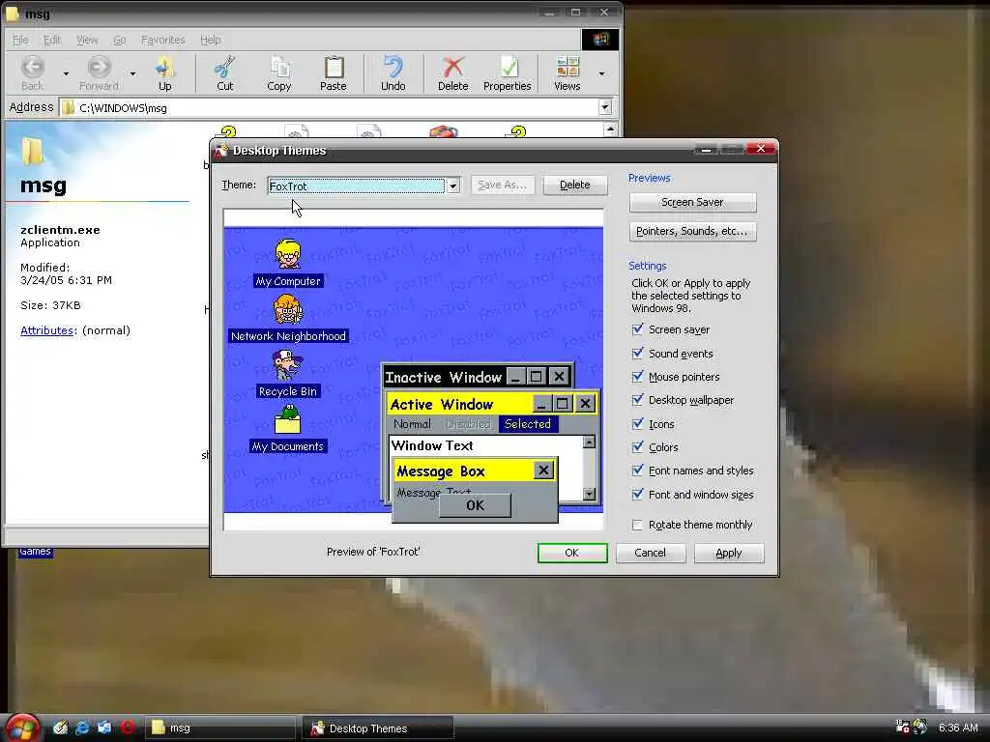Click the globe tray icon

920,727
